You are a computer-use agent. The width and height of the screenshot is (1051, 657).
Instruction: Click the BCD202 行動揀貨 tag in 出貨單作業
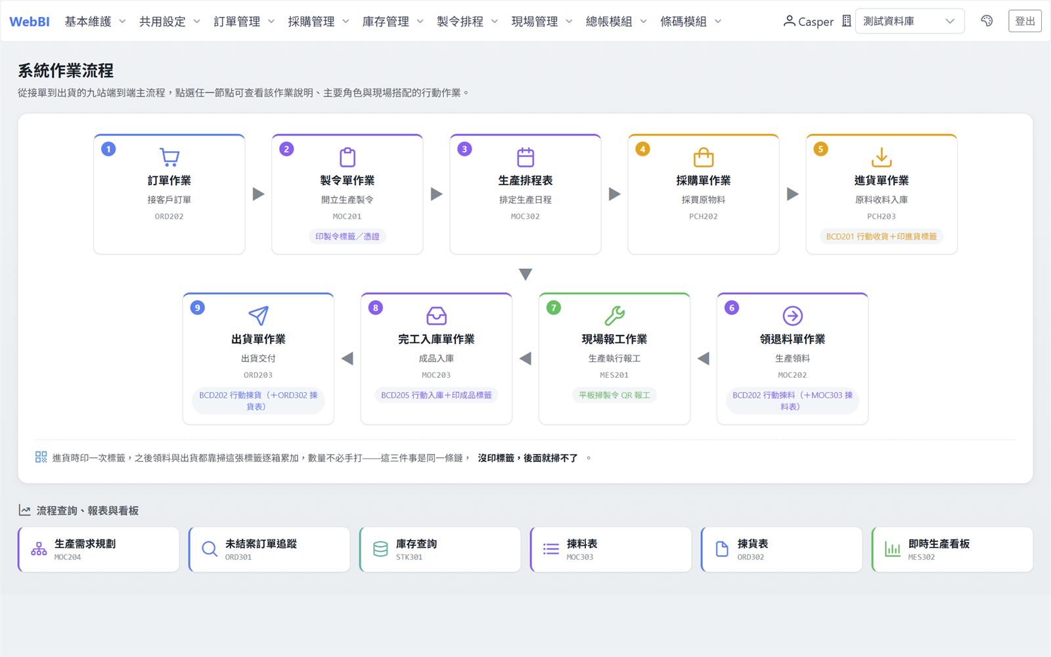pos(258,401)
